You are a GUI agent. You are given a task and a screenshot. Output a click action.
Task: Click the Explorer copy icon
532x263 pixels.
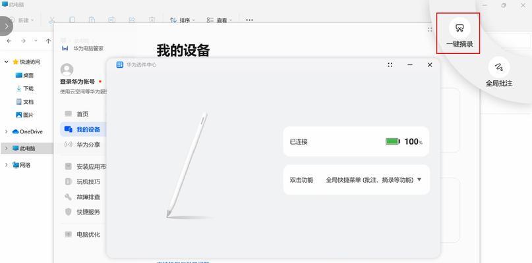click(x=72, y=20)
